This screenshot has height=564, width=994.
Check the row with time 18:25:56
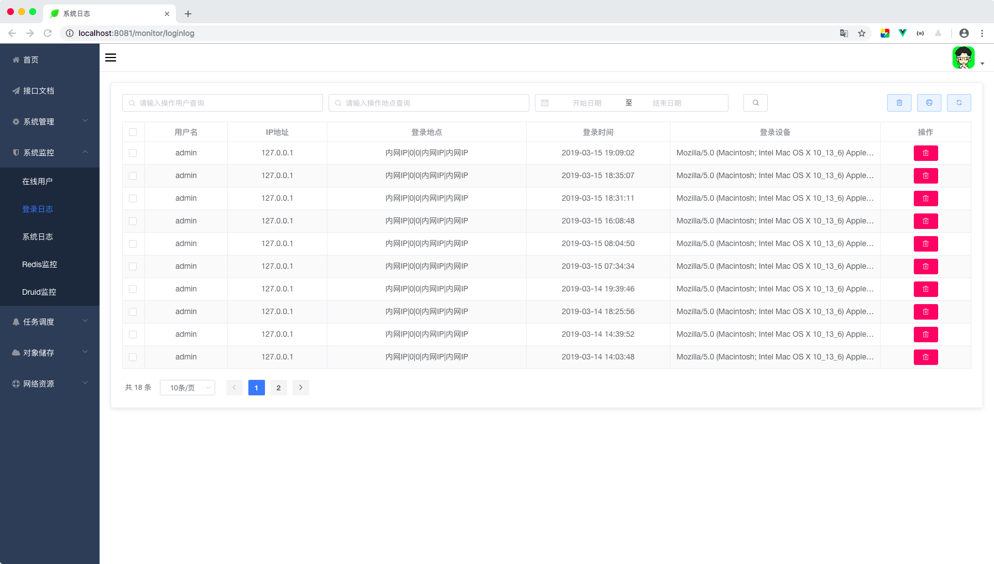(x=133, y=312)
